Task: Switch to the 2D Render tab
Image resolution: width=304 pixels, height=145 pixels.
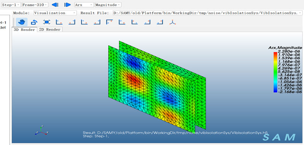Action: click(50, 30)
